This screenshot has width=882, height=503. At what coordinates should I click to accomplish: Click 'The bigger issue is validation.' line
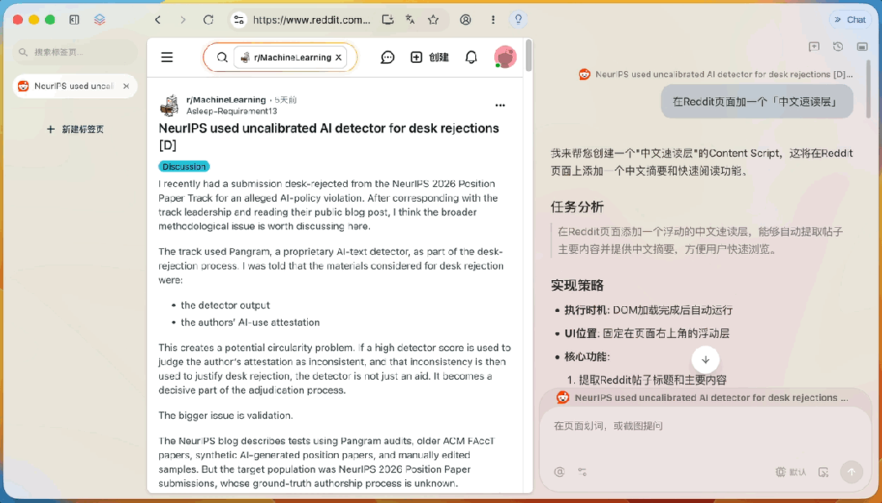tap(225, 416)
